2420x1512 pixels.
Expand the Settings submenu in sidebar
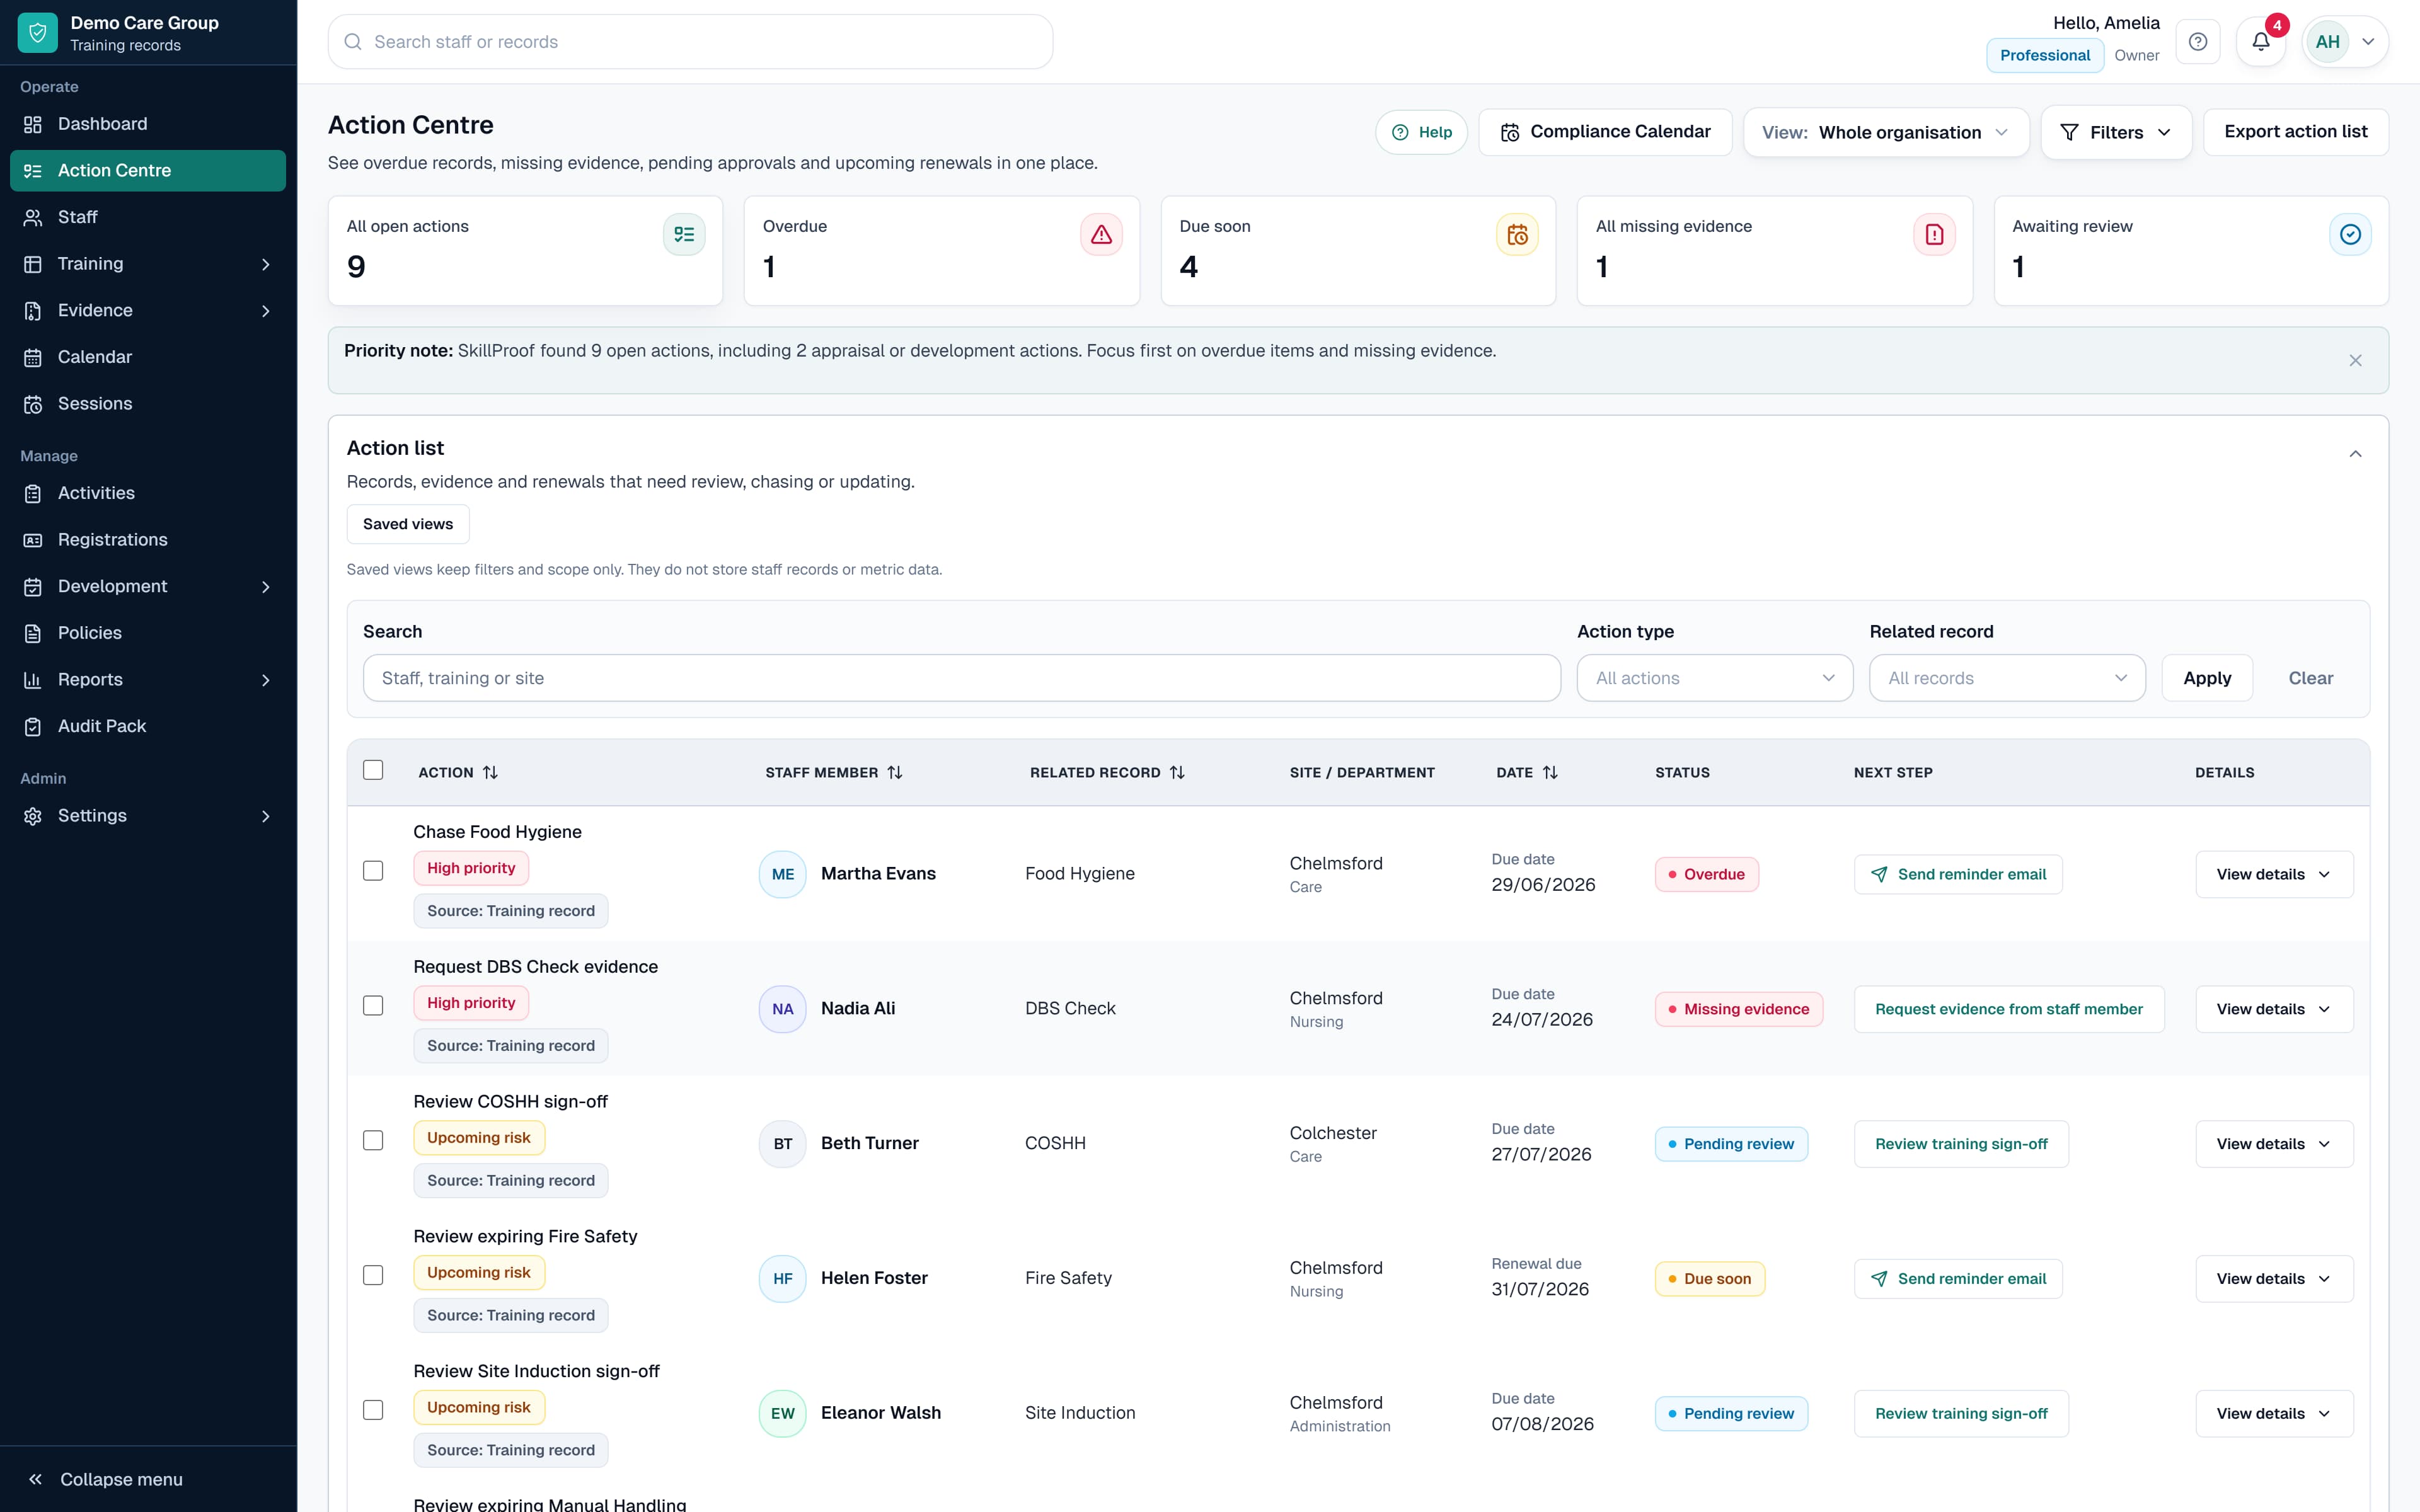pyautogui.click(x=265, y=816)
